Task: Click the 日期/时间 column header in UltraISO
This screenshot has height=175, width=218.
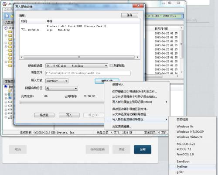Action: [161, 29]
